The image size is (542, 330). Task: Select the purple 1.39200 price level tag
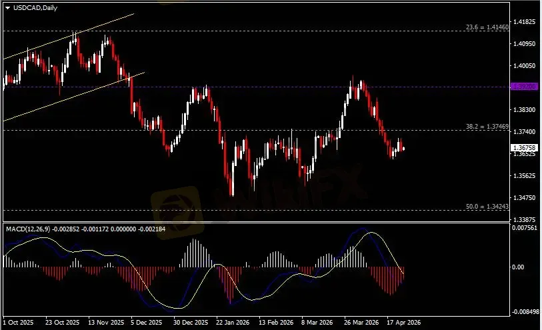[x=525, y=87]
